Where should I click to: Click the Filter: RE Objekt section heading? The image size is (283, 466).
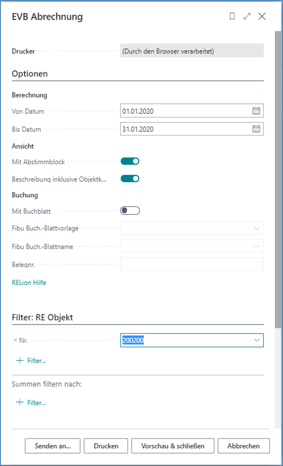point(42,317)
